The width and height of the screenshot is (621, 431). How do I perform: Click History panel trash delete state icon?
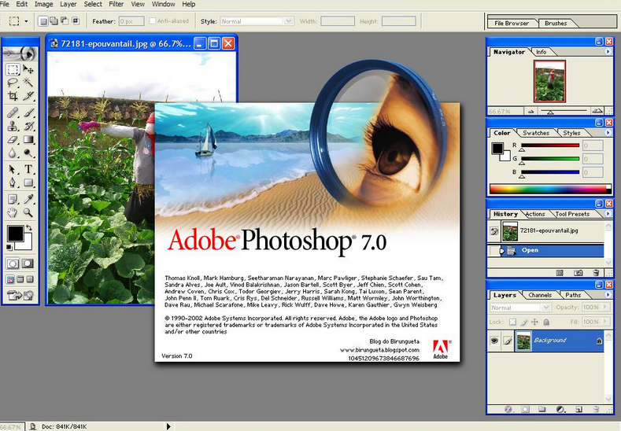click(596, 273)
